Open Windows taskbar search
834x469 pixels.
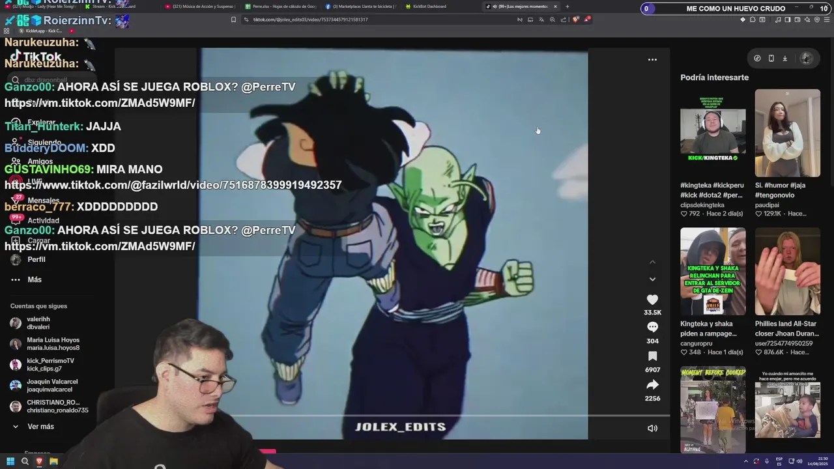coord(25,461)
